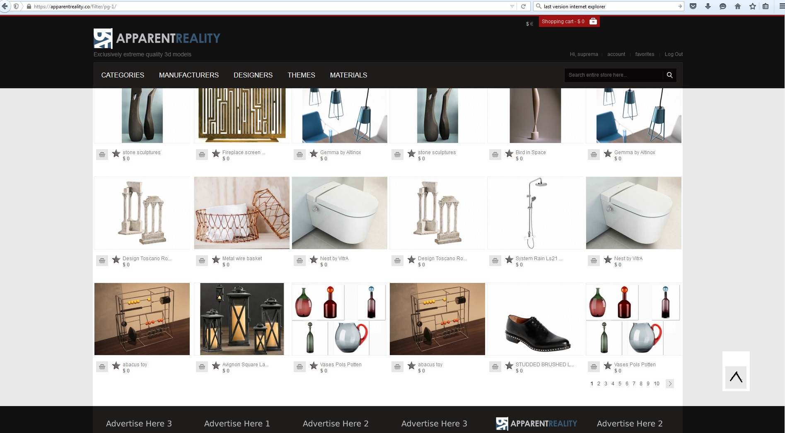785x433 pixels.
Task: Add System Rain Ls21 to cart
Action: tap(495, 261)
